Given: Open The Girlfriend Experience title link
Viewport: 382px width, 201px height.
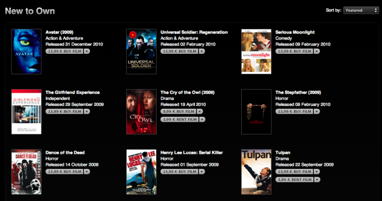Looking at the screenshot, I should coord(73,92).
